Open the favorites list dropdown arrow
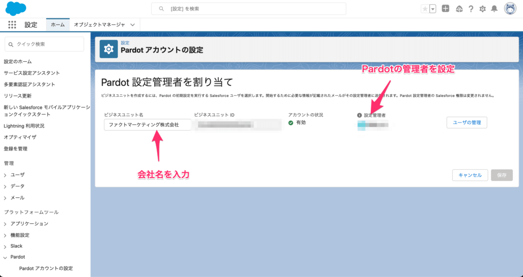 coord(433,9)
